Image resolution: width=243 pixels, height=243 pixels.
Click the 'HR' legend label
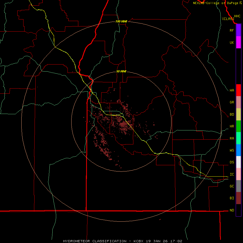pos(232,126)
